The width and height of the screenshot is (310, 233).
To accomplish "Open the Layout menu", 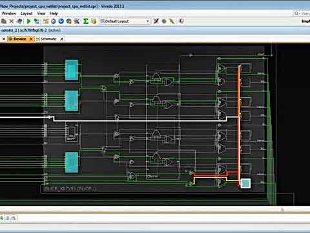I will (26, 14).
